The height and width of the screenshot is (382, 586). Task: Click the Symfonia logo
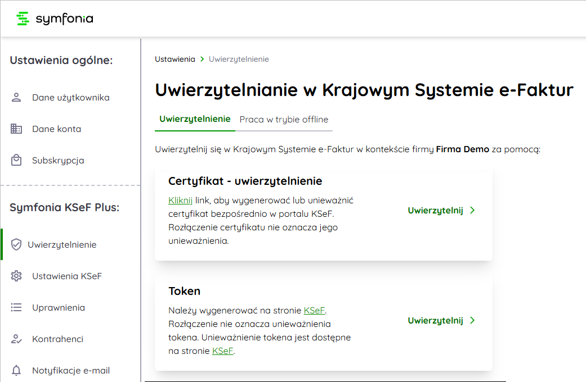[55, 19]
